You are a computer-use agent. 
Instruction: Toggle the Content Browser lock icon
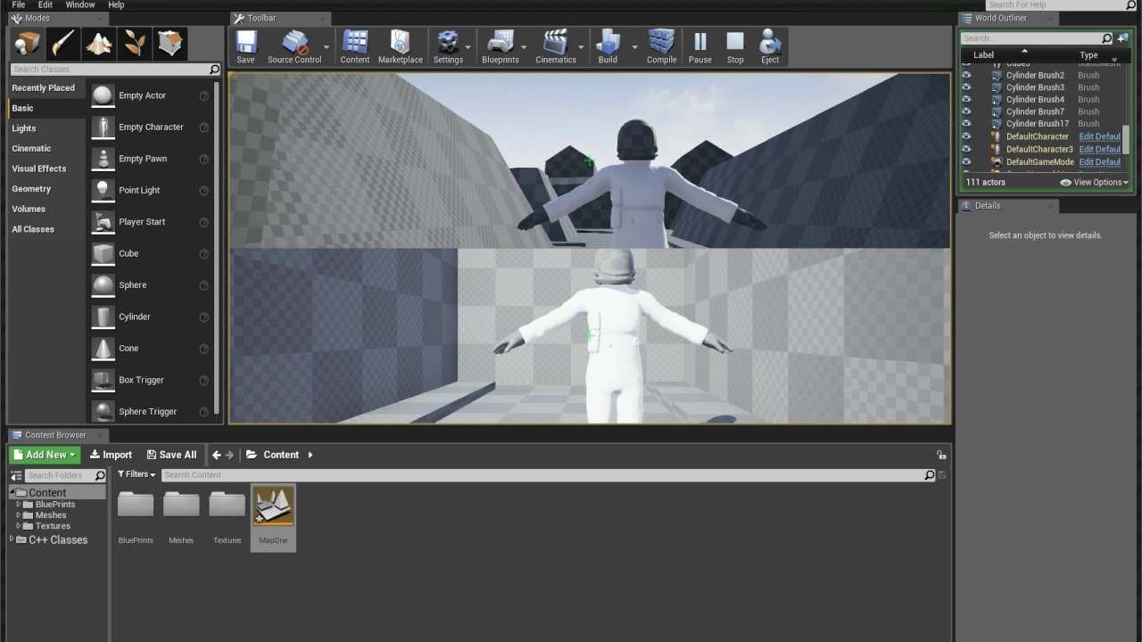940,455
